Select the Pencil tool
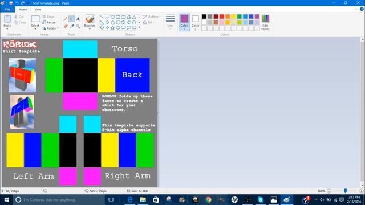The height and width of the screenshot is (205, 365). click(x=66, y=19)
